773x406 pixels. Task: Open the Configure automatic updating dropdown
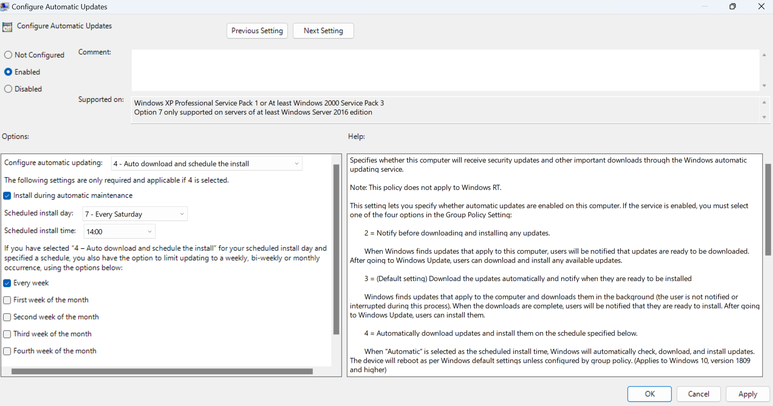[x=207, y=164]
